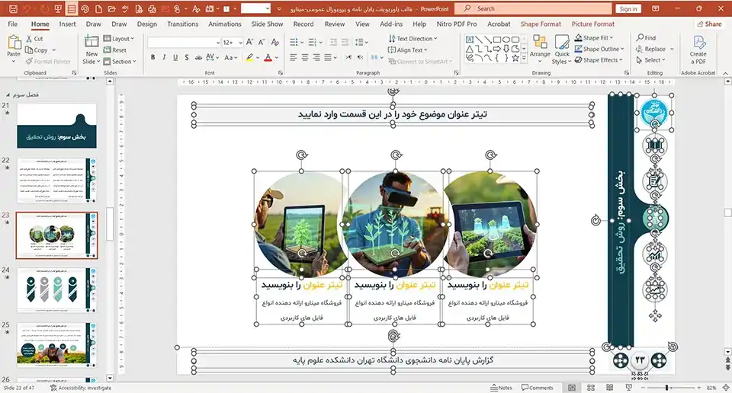Open the font size combo box
This screenshot has height=393, width=732.
(232, 43)
